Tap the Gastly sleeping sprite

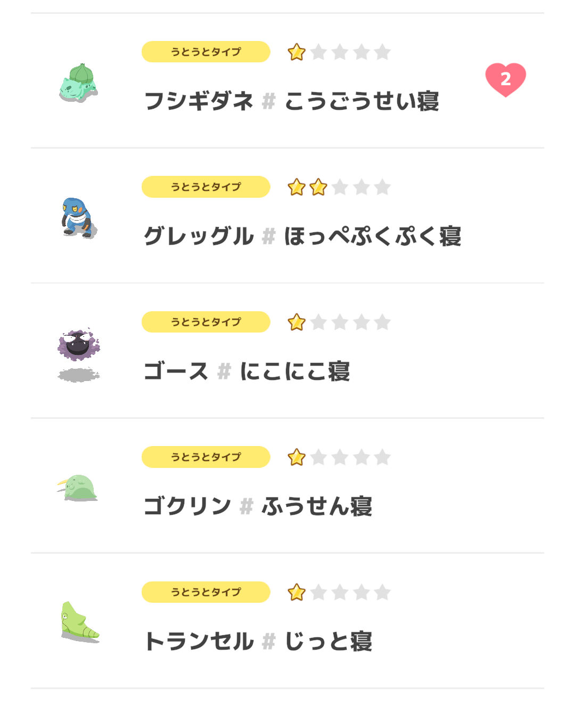[x=79, y=354]
